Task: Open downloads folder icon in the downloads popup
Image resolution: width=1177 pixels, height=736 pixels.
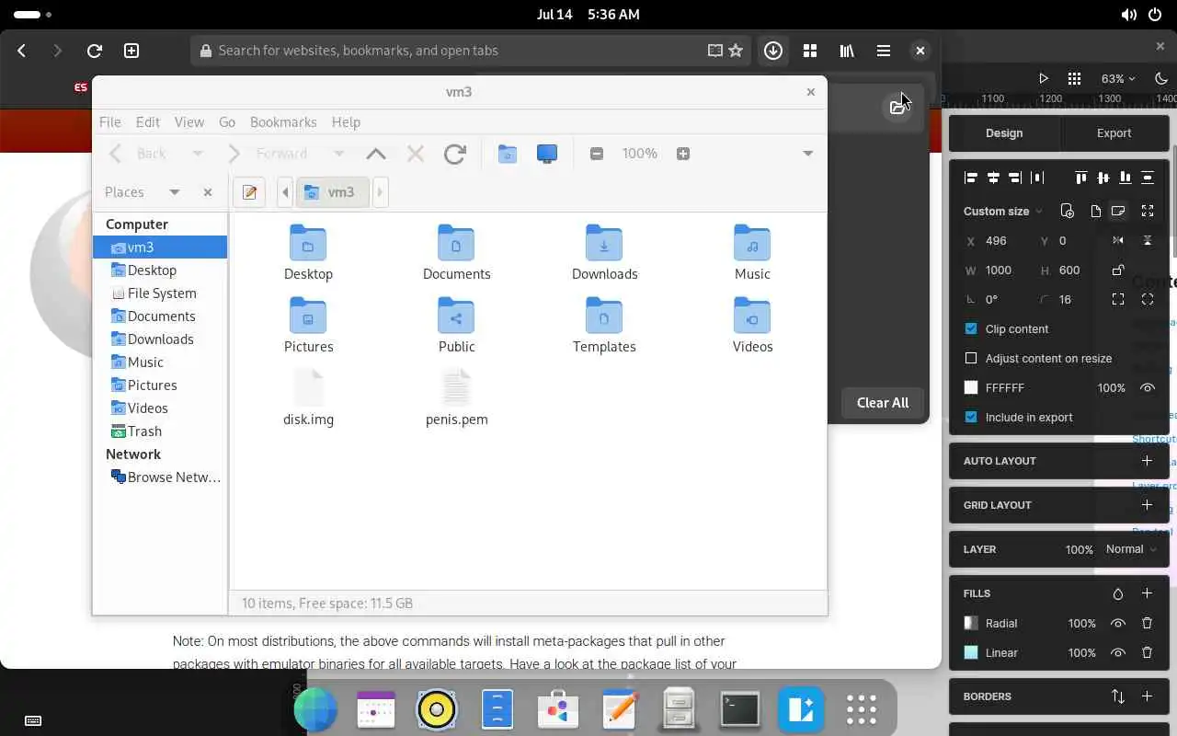Action: point(897,107)
